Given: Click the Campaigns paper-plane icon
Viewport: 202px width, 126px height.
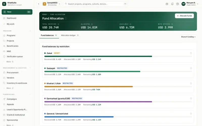Looking at the screenshot, I should tap(4, 99).
